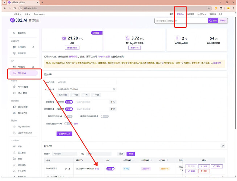Click the page's vertical scrollbar
Screen dimensions: 237x181
pos(235,71)
